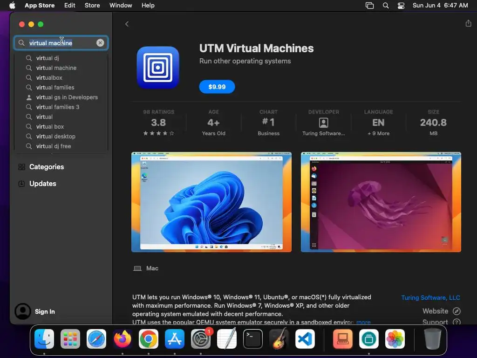This screenshot has height=358, width=477.
Task: Select the plain 'virtual' suggestion
Action: tap(61, 117)
